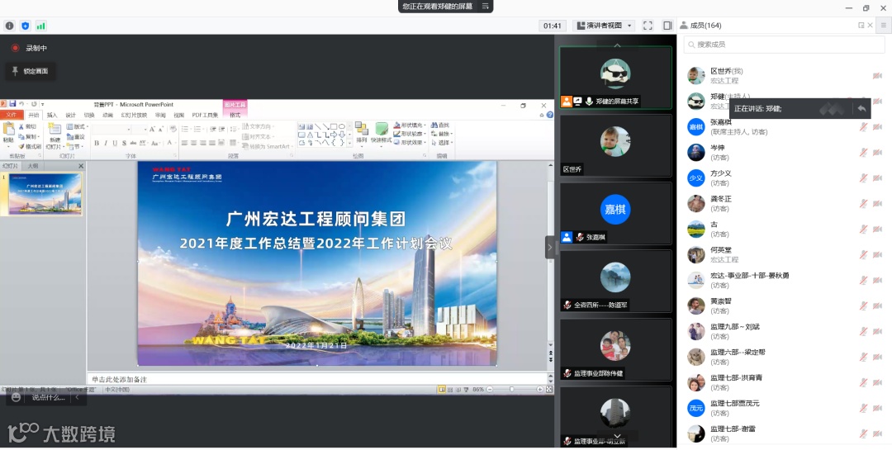Close the members panel
Viewport: 892px width, 450px height.
tap(870, 26)
